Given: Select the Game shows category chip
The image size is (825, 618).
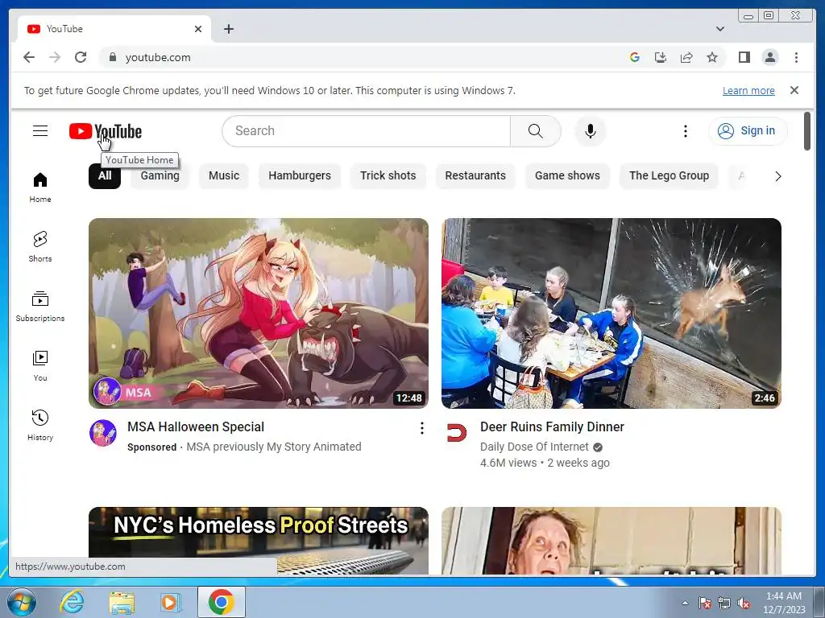Looking at the screenshot, I should (567, 175).
